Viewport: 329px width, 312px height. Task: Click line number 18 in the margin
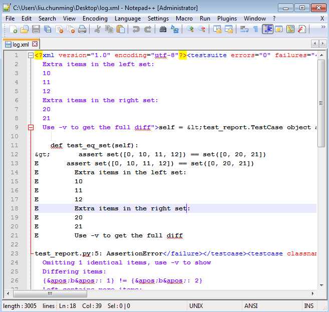point(15,208)
